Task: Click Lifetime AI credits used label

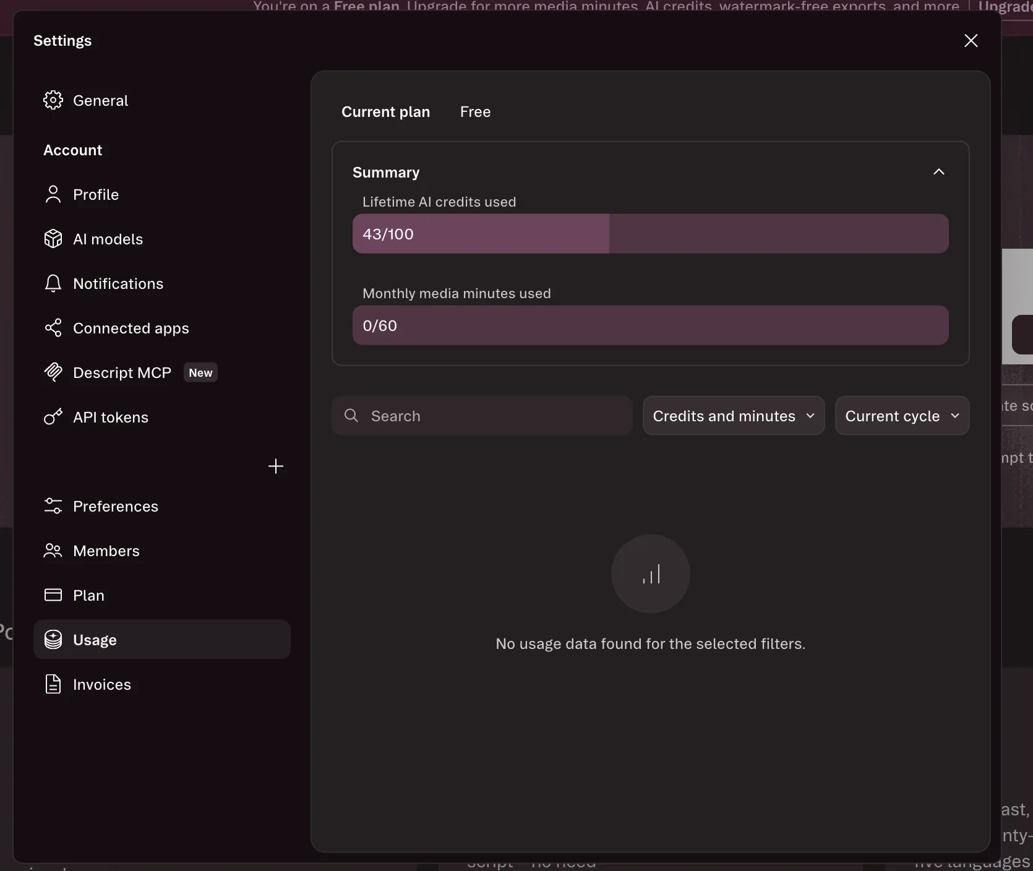Action: (439, 202)
